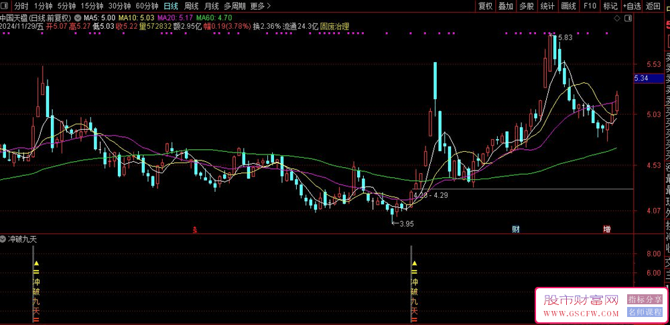Expand the main chart indicator dropdown arrow
Viewport: 670px width, 325px height.
[77, 18]
